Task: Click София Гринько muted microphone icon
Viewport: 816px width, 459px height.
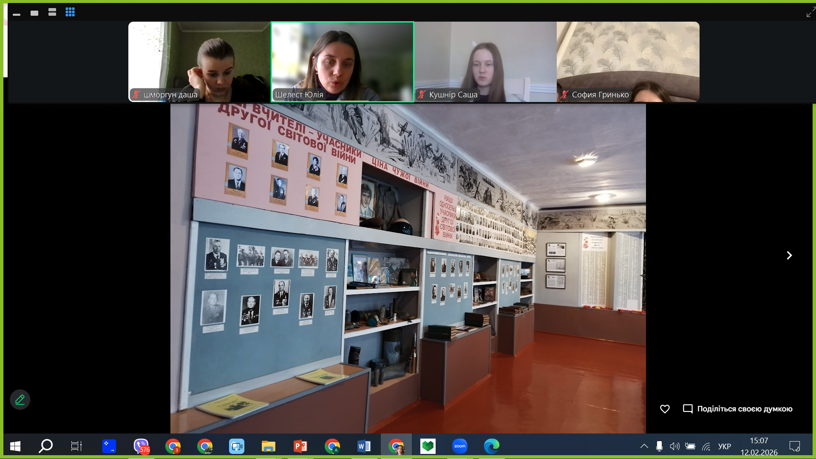Action: click(564, 95)
